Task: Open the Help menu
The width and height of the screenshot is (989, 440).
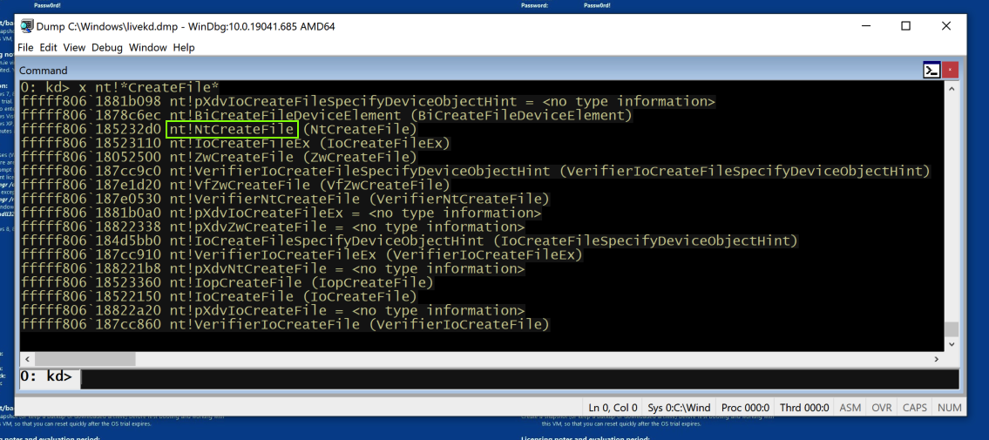Action: tap(184, 47)
